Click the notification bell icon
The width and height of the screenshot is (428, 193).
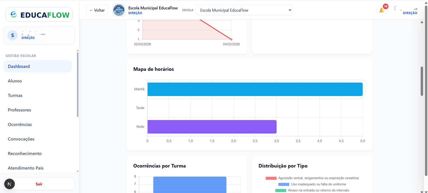point(382,10)
